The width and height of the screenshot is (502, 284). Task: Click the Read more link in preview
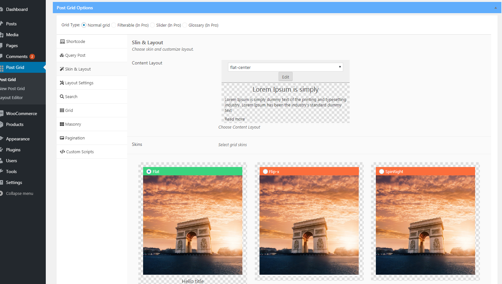(x=235, y=119)
